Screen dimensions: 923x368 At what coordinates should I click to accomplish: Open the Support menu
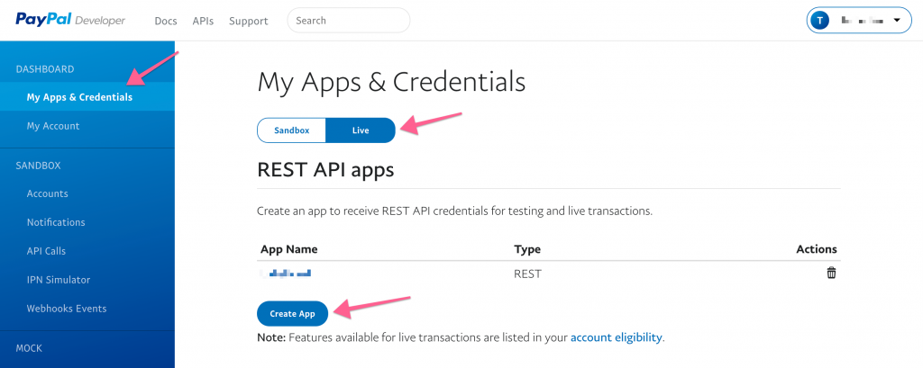(x=248, y=21)
